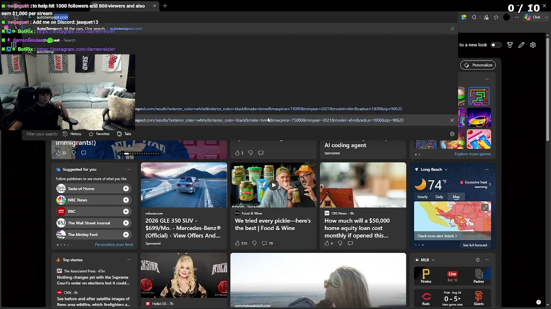Open comments on the immigrants article
This screenshot has width=551, height=309.
pos(84,153)
